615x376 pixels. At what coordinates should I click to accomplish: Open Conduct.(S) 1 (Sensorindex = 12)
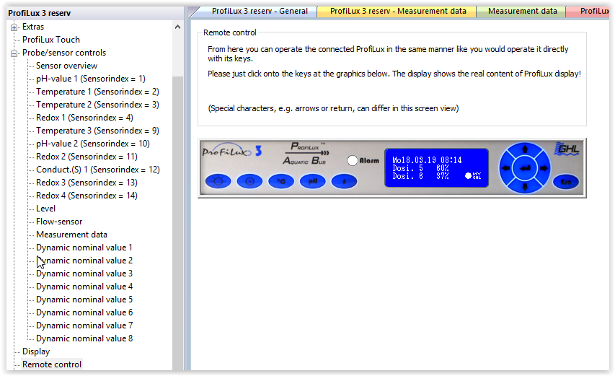point(98,169)
